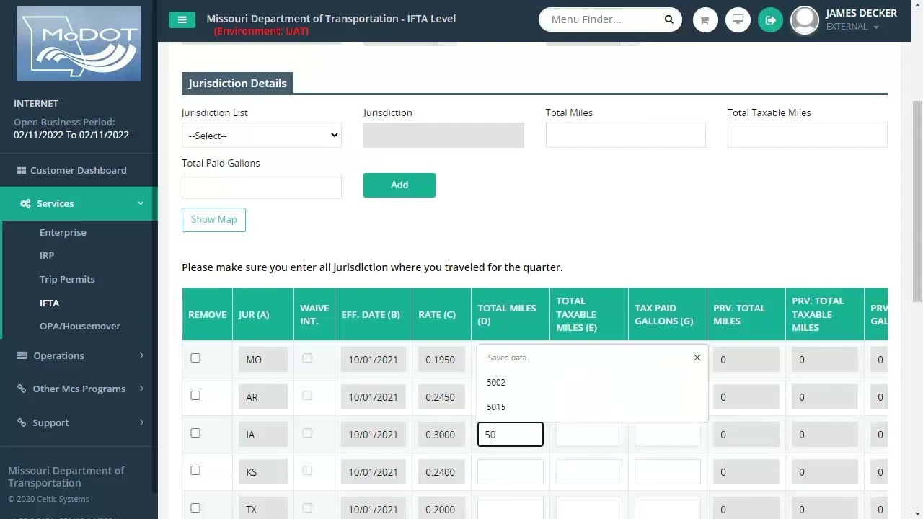Click the Support link icon
923x519 pixels.
[x=22, y=422]
